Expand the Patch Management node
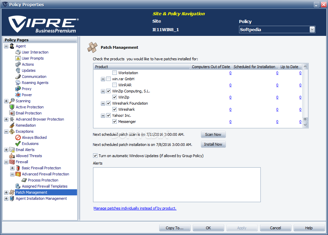The height and width of the screenshot is (235, 328). (6, 192)
